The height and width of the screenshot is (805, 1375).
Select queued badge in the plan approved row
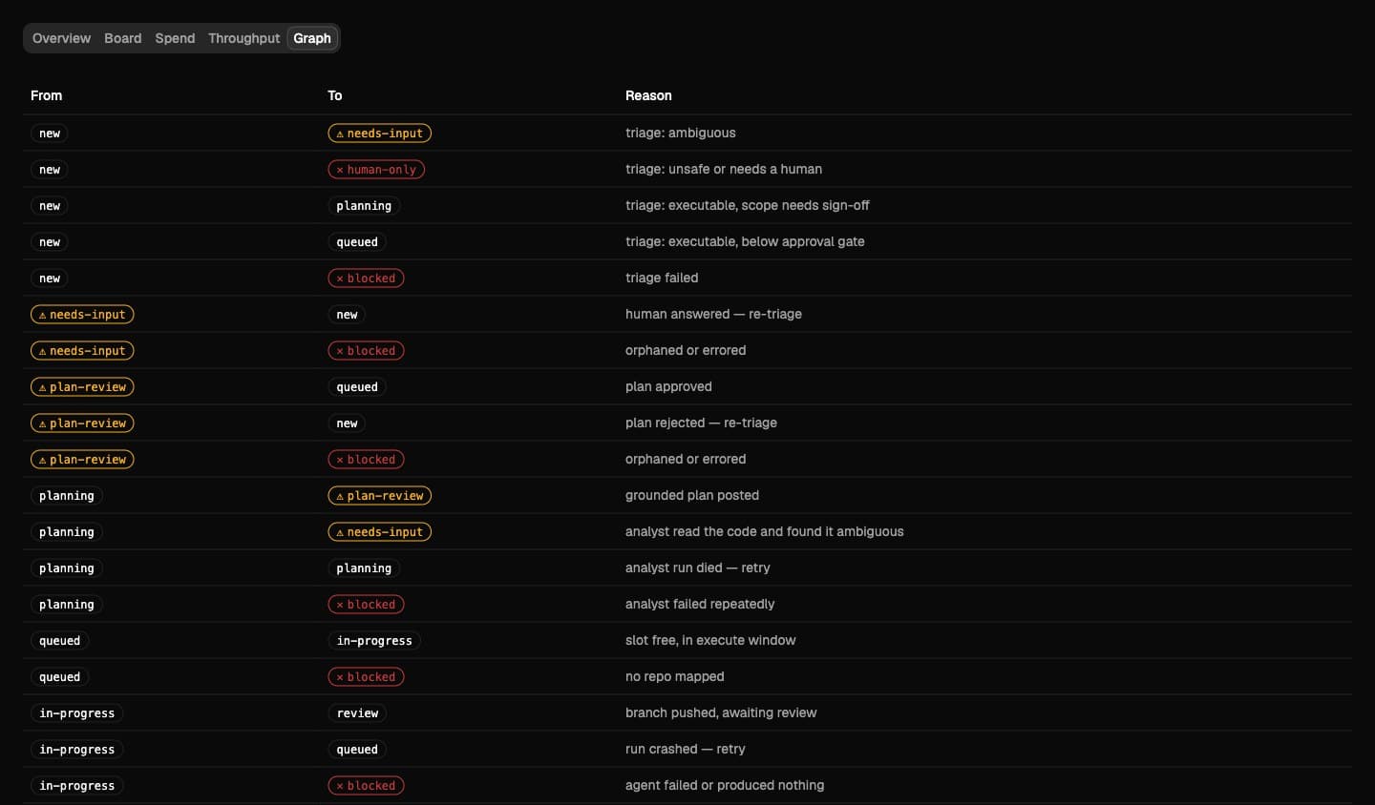(x=357, y=387)
